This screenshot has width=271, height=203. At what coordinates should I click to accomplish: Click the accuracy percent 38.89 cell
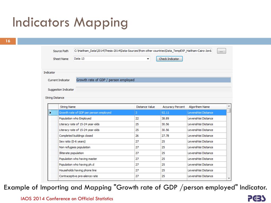tap(174, 118)
